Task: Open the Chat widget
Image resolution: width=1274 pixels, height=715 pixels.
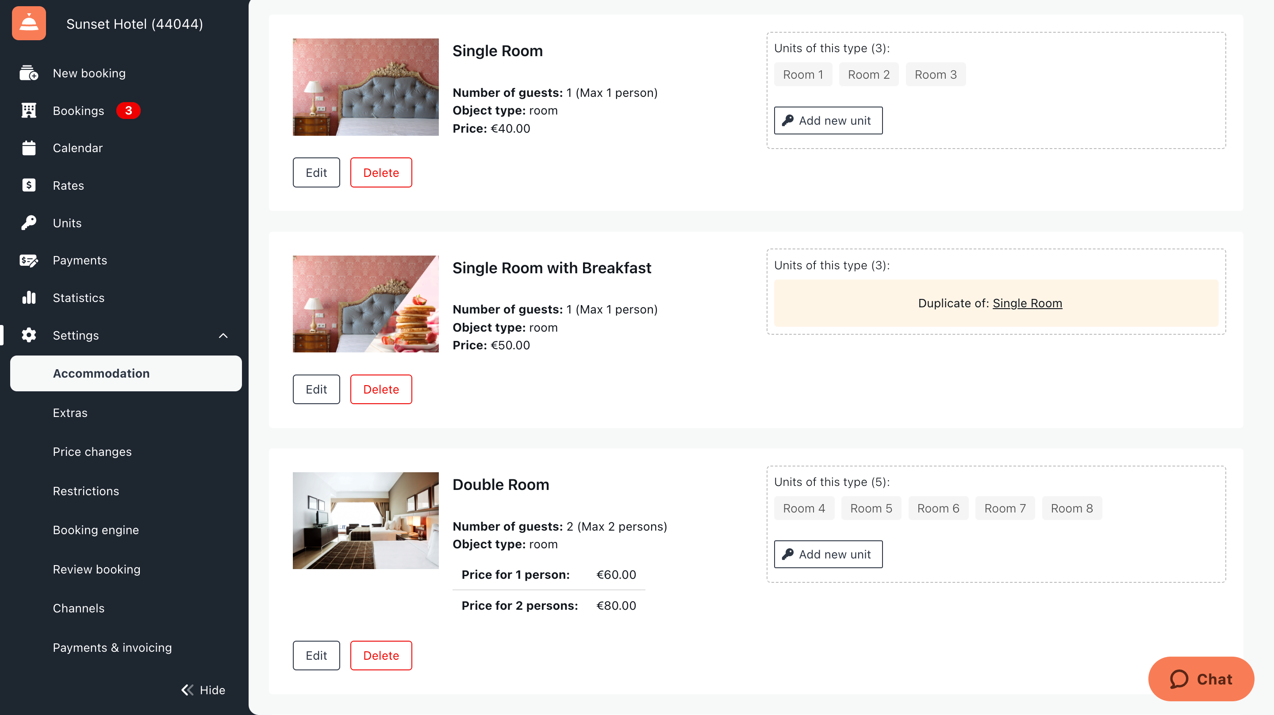Action: pos(1201,679)
